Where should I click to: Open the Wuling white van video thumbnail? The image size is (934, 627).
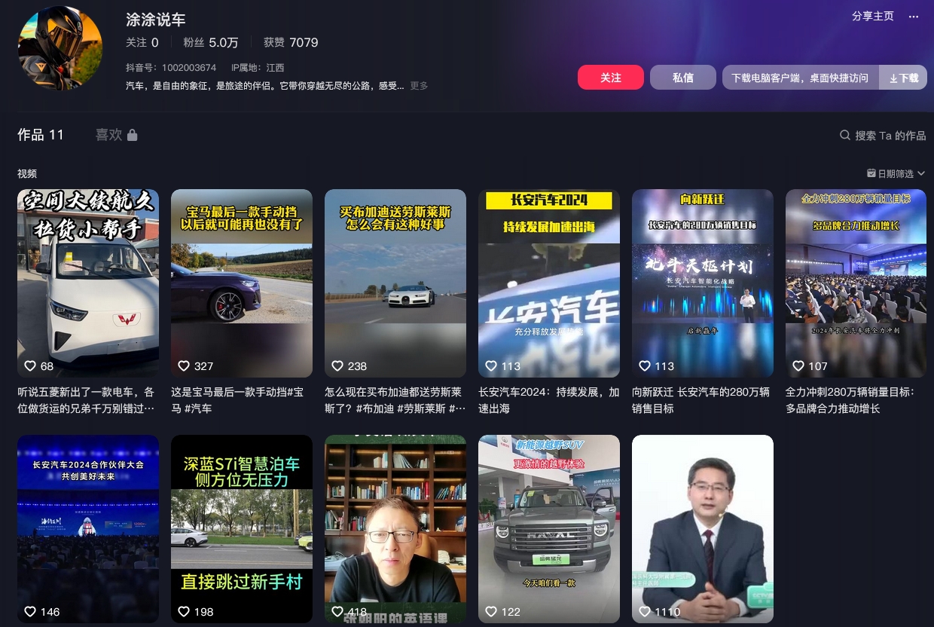[88, 283]
